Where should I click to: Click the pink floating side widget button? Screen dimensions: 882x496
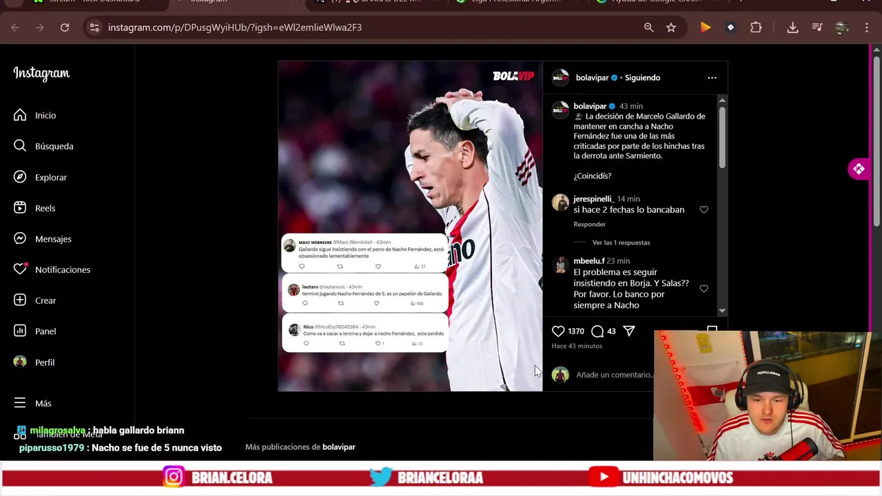click(858, 169)
